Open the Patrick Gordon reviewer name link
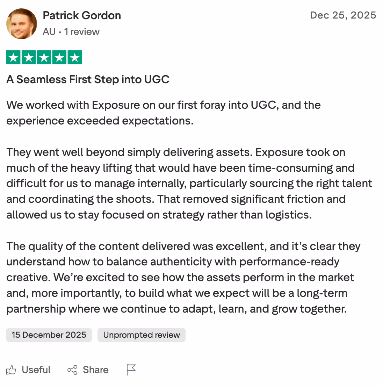Viewport: 383px width, 386px height. [x=82, y=15]
